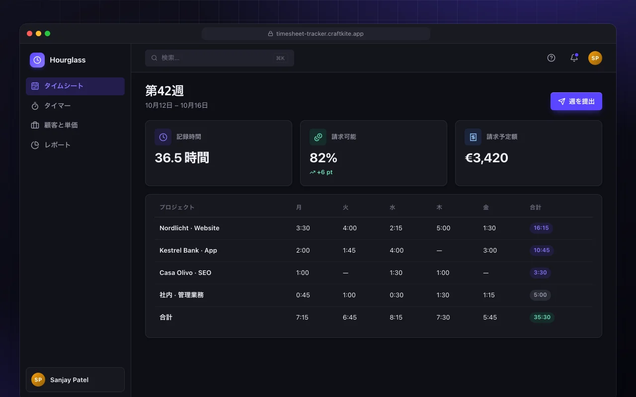The image size is (636, 397).
Task: Click the 36.5 時間 logged value
Action: [x=182, y=158]
